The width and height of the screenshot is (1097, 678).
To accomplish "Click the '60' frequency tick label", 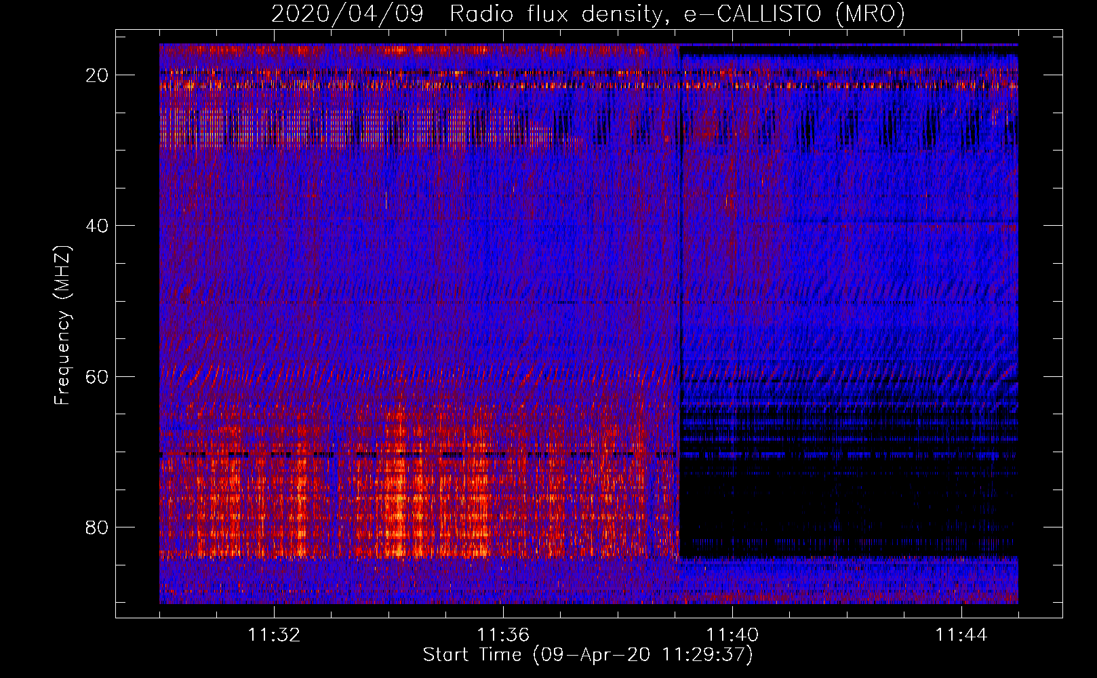I will tap(98, 376).
